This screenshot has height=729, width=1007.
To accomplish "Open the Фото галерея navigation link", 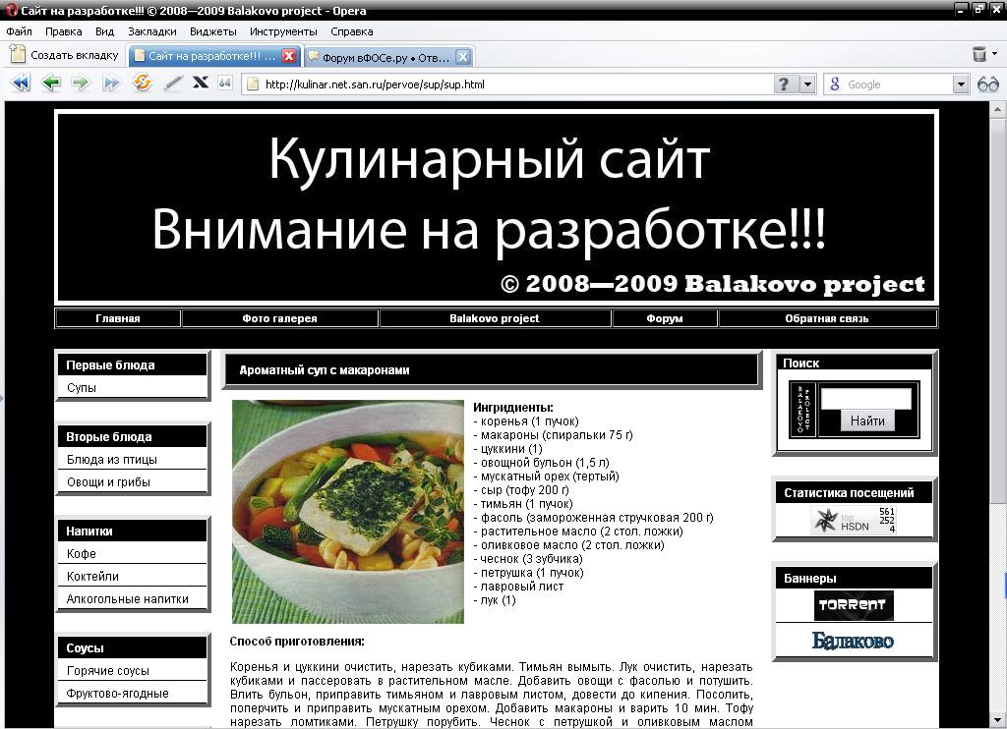I will coord(279,318).
